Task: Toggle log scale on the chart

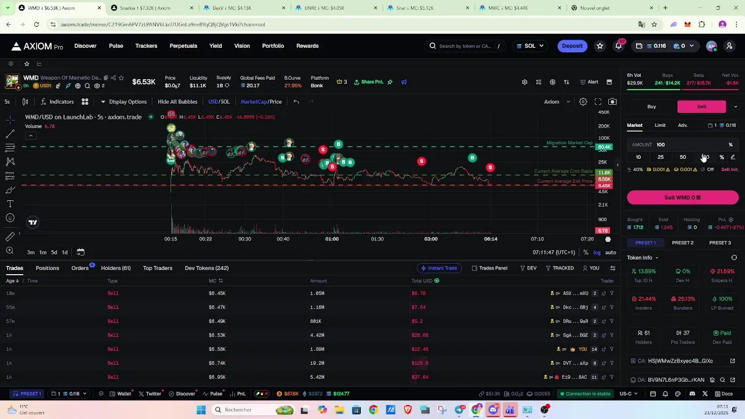Action: tap(597, 253)
